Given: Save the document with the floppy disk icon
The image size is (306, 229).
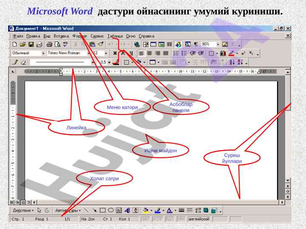Looking at the screenshot, I should [31, 45].
